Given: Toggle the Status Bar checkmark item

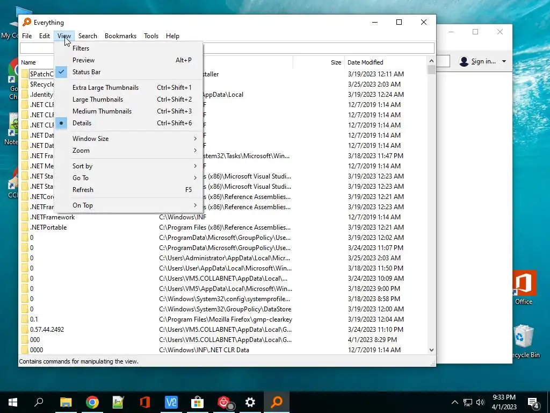Looking at the screenshot, I should (128, 72).
